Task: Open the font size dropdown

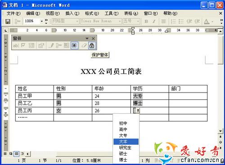Action: coord(138,22)
